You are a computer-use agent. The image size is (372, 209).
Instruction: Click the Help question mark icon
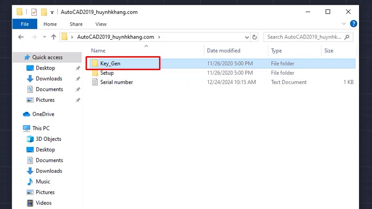(353, 24)
